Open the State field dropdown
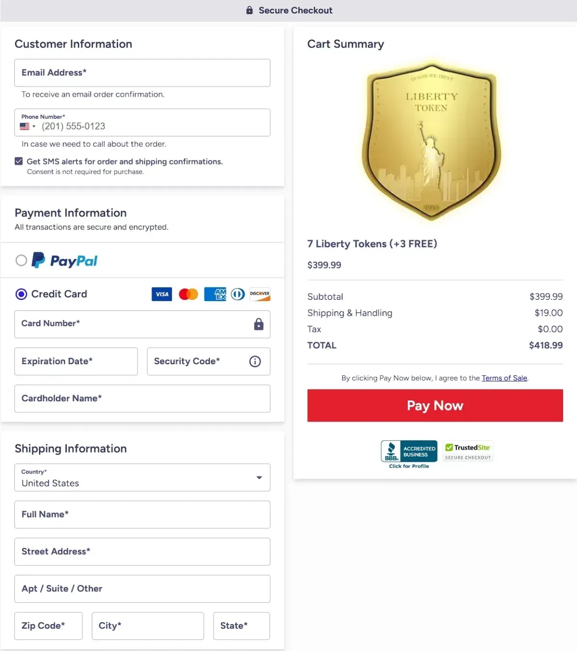577x651 pixels. click(x=241, y=625)
